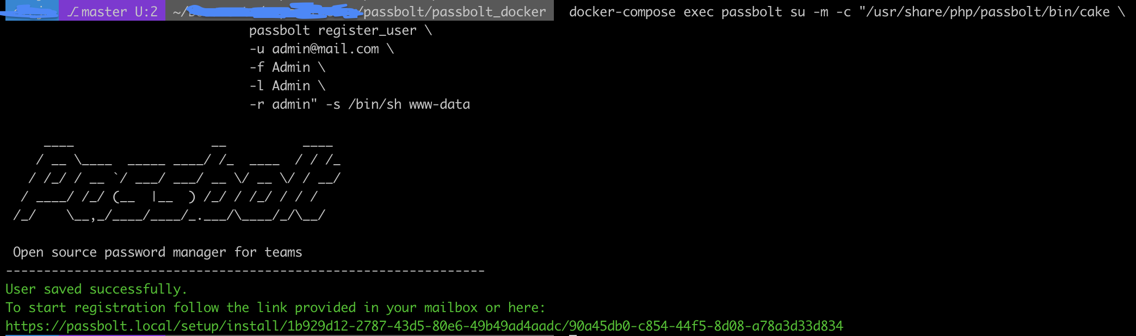Click the '-l Admin' last name argument
This screenshot has height=336, width=1136.
tap(280, 86)
